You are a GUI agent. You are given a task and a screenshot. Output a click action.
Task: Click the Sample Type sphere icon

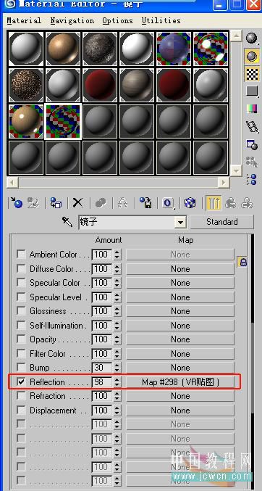[x=251, y=38]
